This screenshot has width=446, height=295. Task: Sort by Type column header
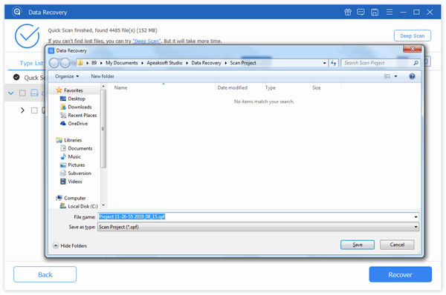(x=270, y=88)
